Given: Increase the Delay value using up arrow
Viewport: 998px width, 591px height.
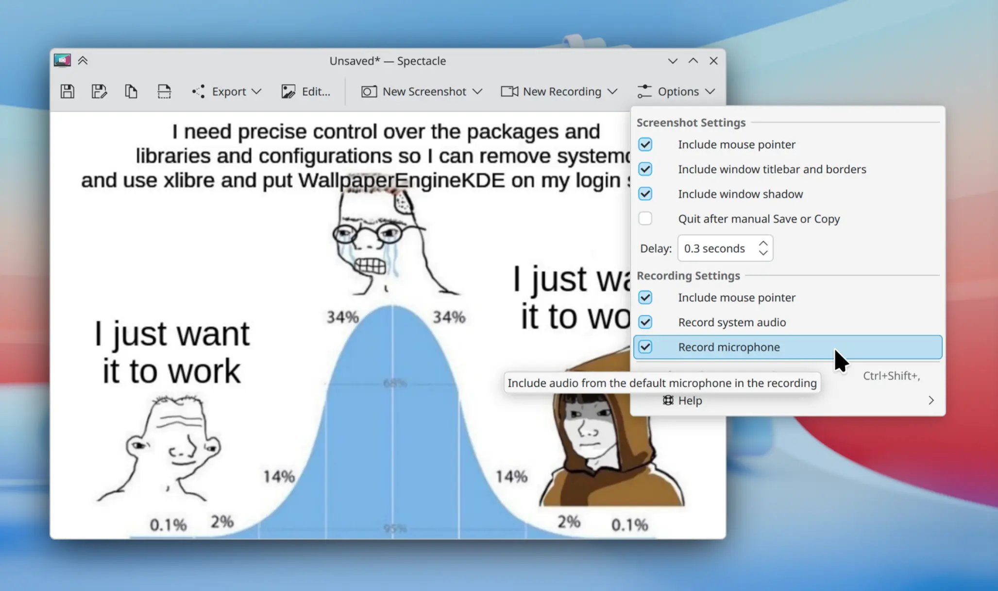Looking at the screenshot, I should click(763, 243).
